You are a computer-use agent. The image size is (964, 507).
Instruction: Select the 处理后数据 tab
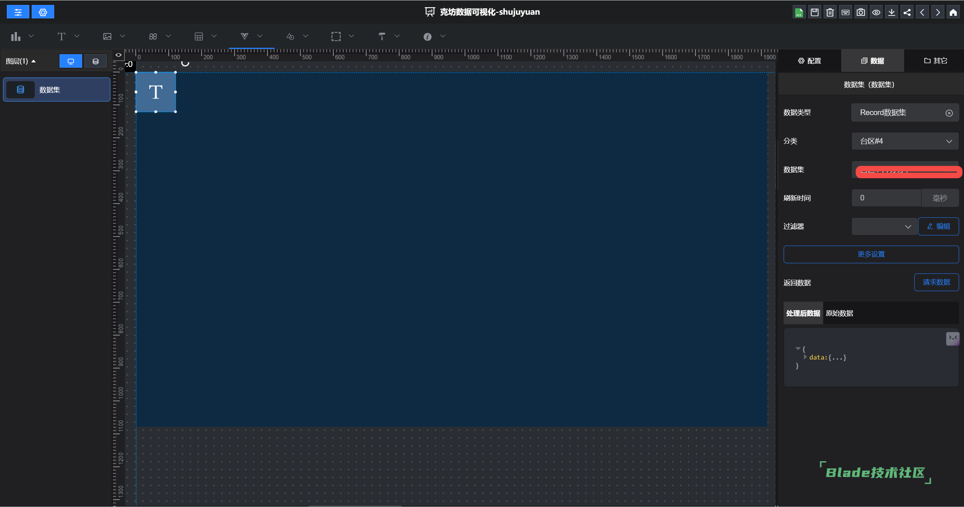click(x=803, y=313)
